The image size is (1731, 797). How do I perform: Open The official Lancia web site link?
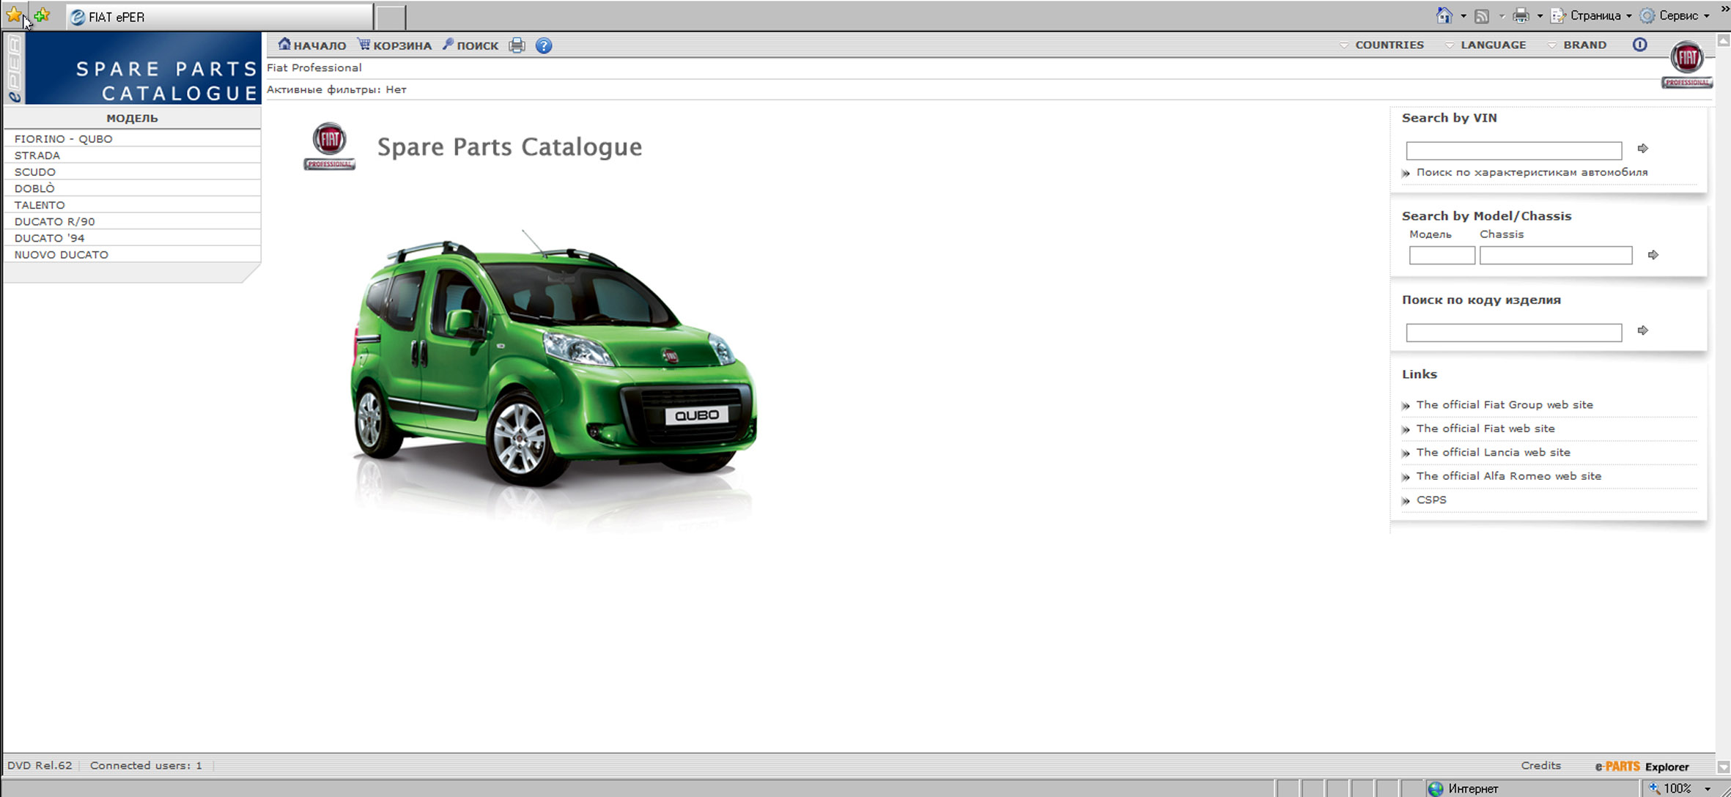[x=1493, y=452]
